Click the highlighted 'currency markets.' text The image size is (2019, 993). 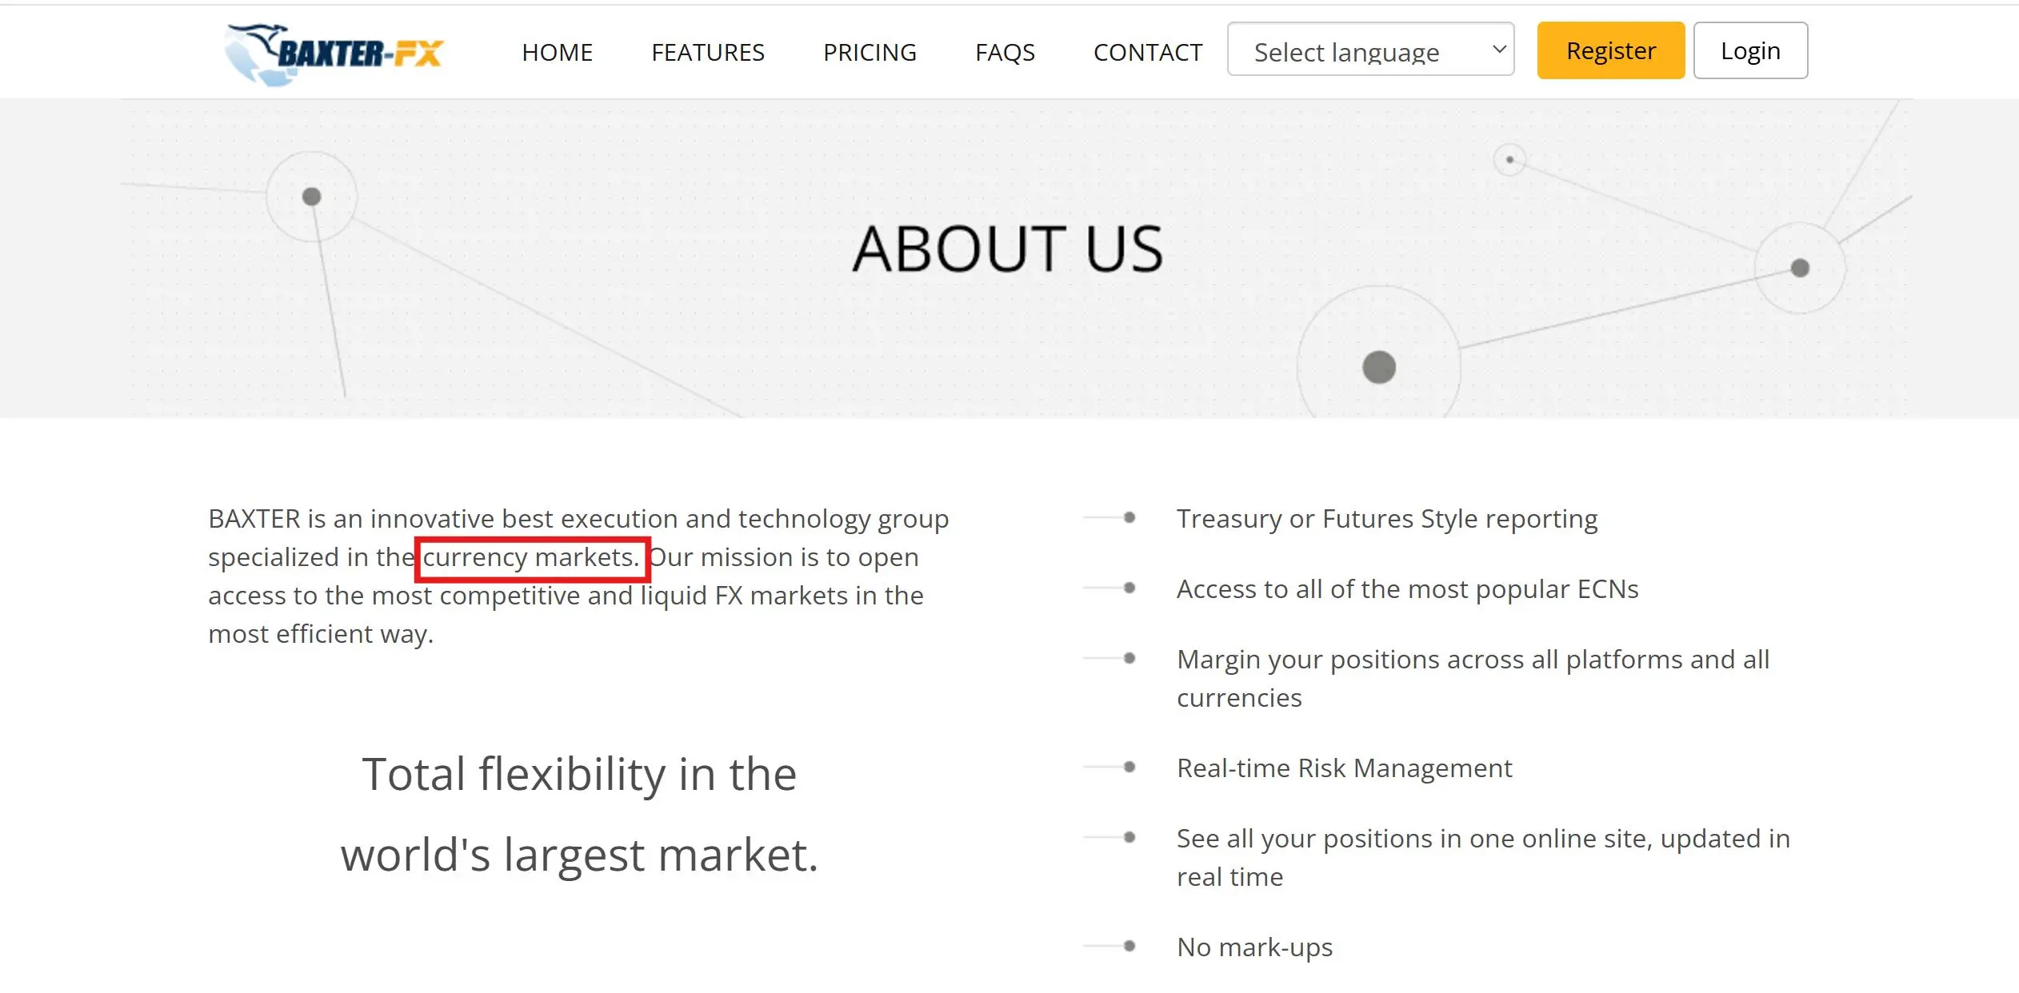pyautogui.click(x=531, y=557)
